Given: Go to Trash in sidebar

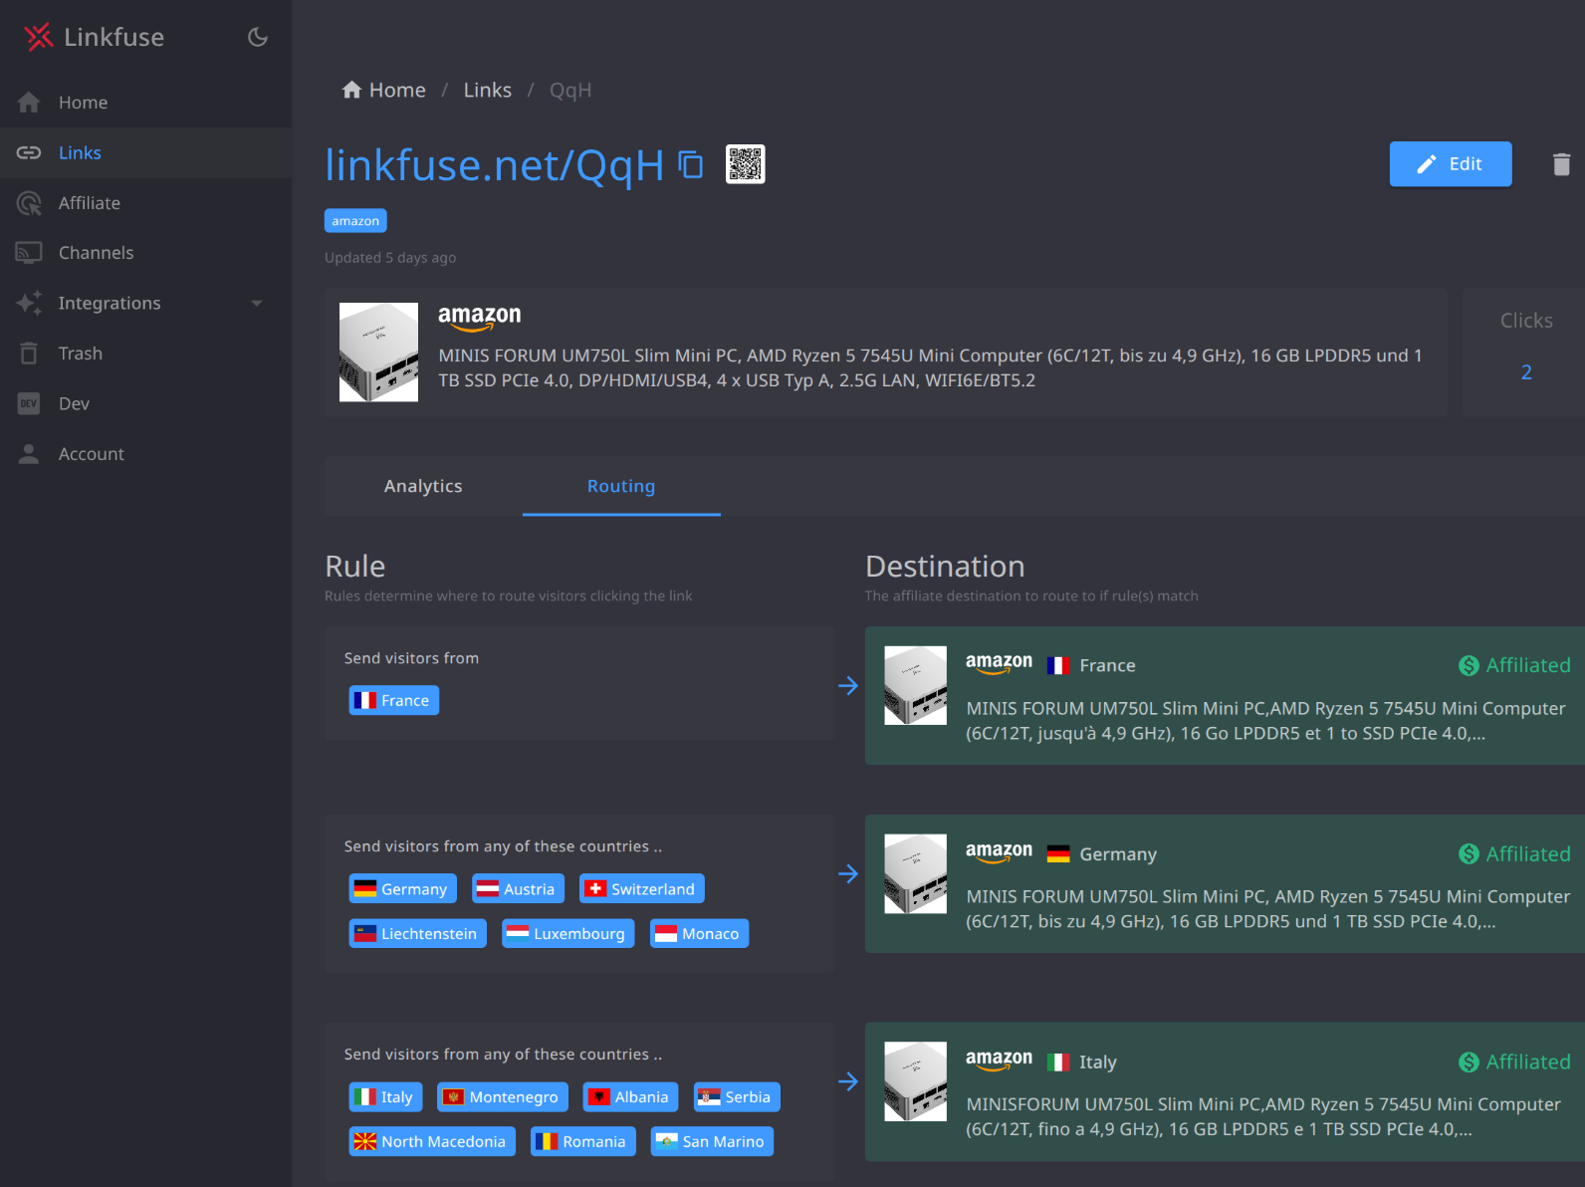Looking at the screenshot, I should pyautogui.click(x=80, y=354).
